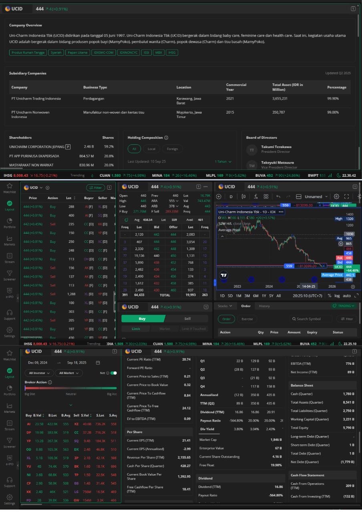
Task: Open the three-dot menu in orderbook header
Action: 205,186
